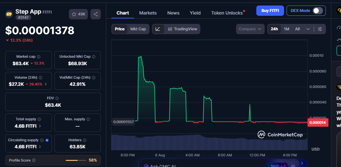This screenshot has height=167, width=341.
Task: Click the $63.4K market cap value
Action: pos(21,64)
